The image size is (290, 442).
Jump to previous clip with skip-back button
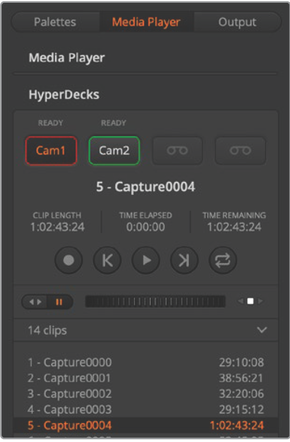click(107, 260)
